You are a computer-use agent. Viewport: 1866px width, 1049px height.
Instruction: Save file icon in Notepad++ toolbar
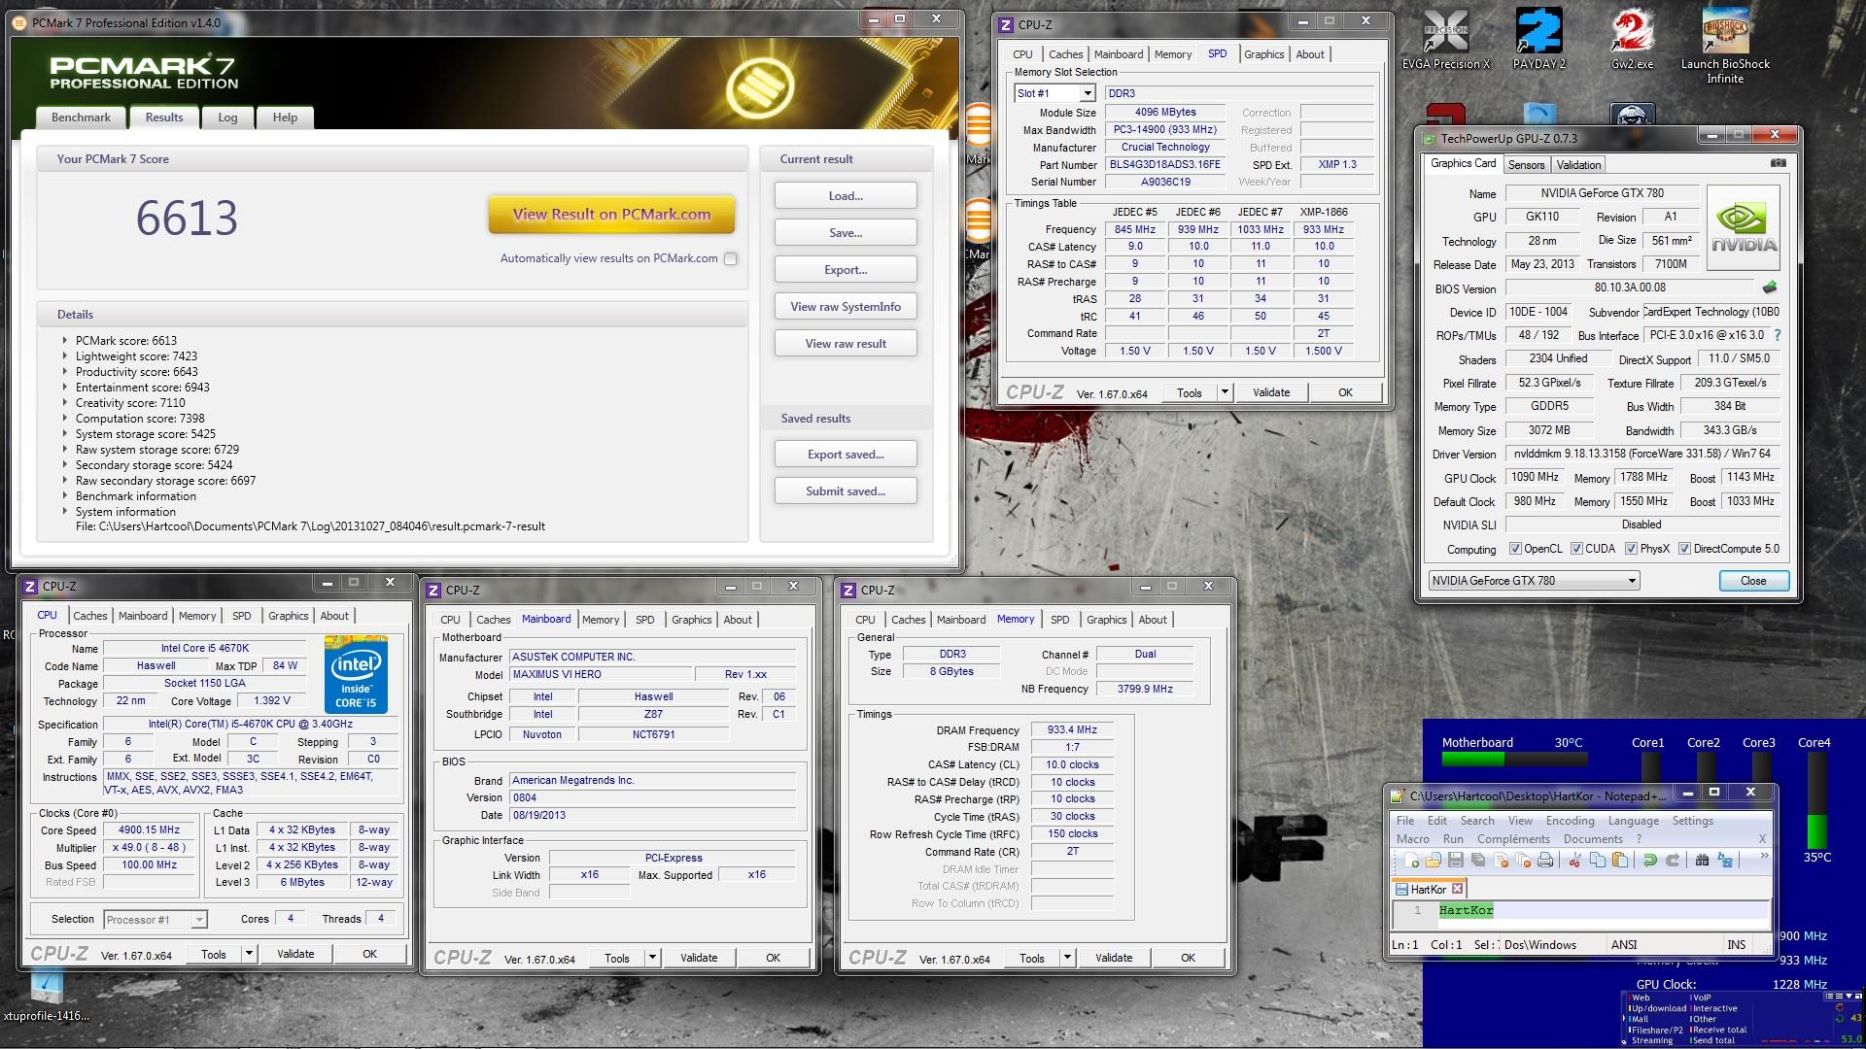tap(1455, 860)
